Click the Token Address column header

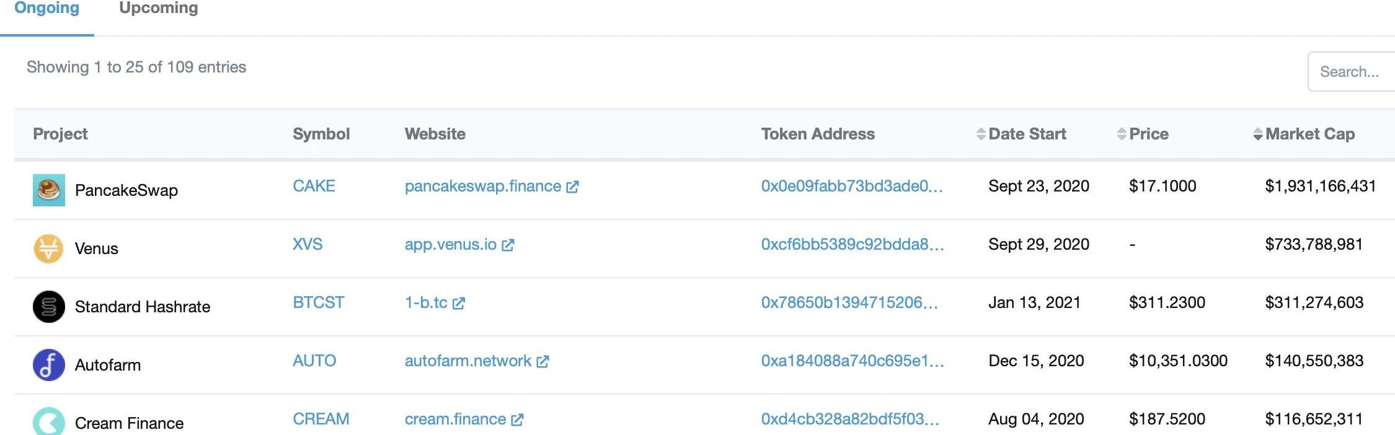818,134
